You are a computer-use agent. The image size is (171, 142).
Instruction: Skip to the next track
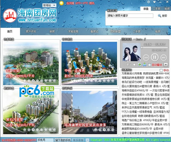pos(163,58)
